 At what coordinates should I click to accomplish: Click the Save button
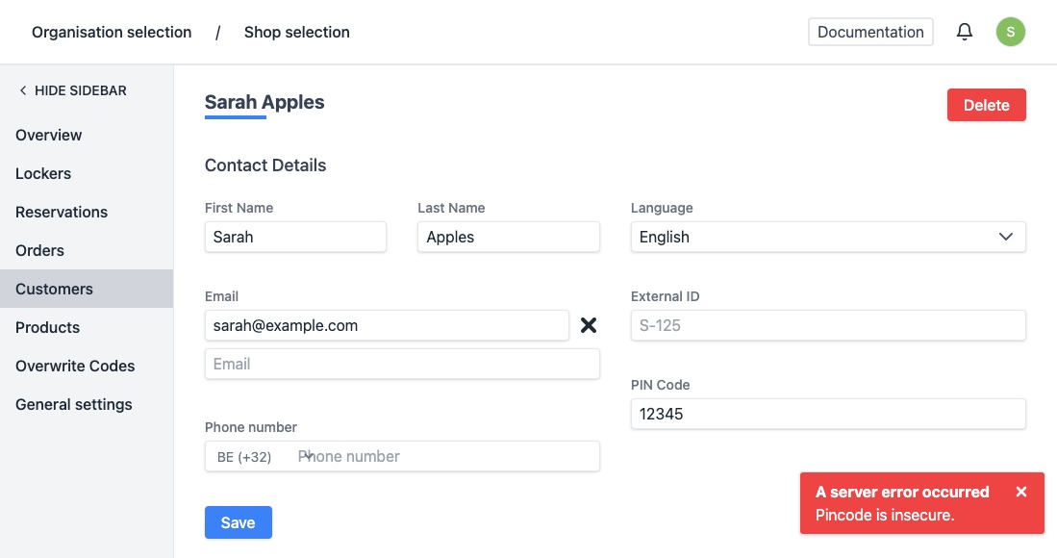click(x=238, y=522)
